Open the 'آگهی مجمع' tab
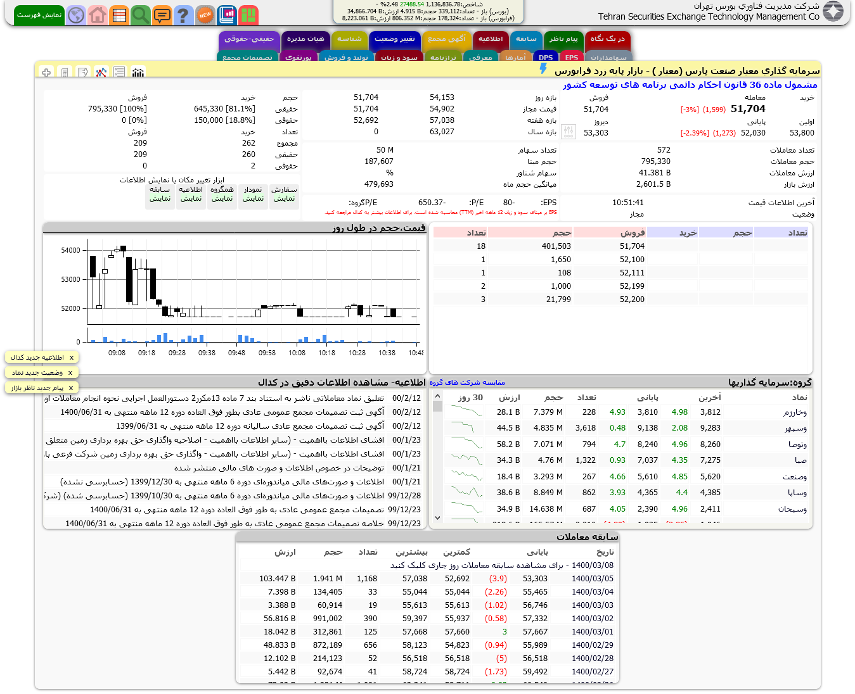This screenshot has width=855, height=694. click(447, 39)
